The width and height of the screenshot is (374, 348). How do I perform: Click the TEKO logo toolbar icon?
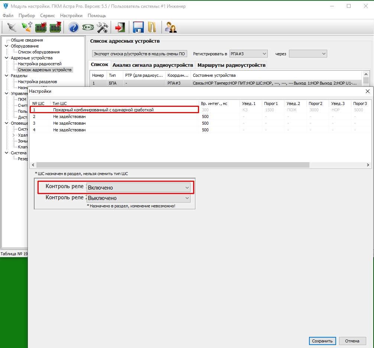pos(88,27)
